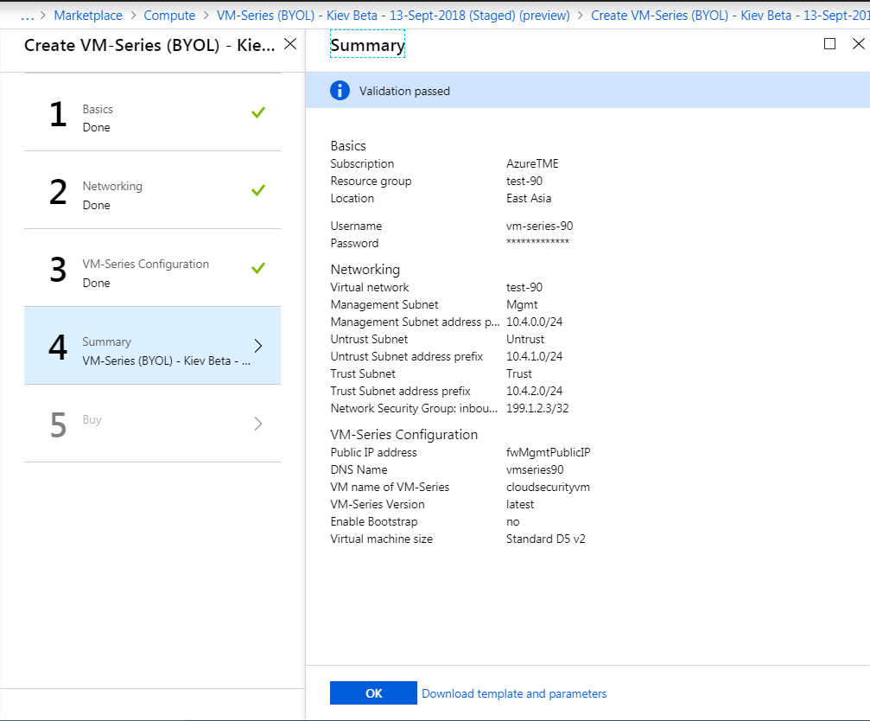Maximize the Summary blade
Image resolution: width=870 pixels, height=721 pixels.
(829, 44)
